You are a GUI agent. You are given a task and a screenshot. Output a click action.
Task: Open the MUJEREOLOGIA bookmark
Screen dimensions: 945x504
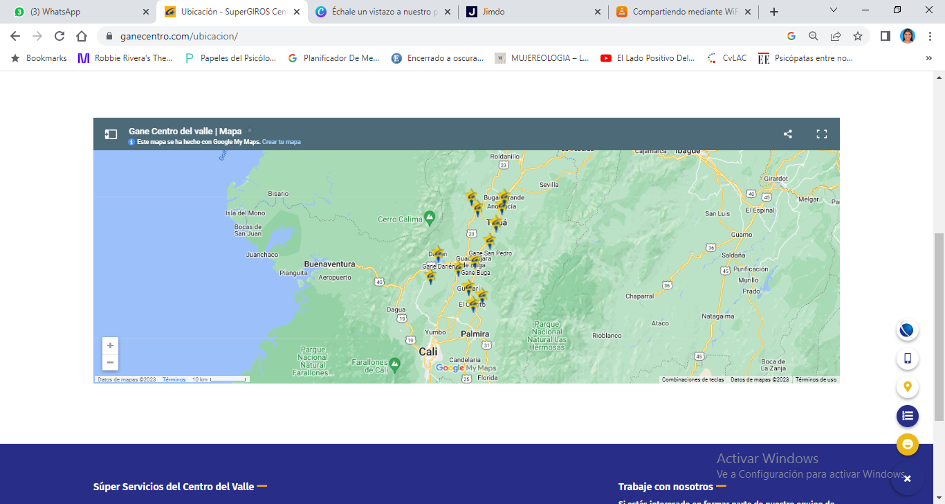542,58
